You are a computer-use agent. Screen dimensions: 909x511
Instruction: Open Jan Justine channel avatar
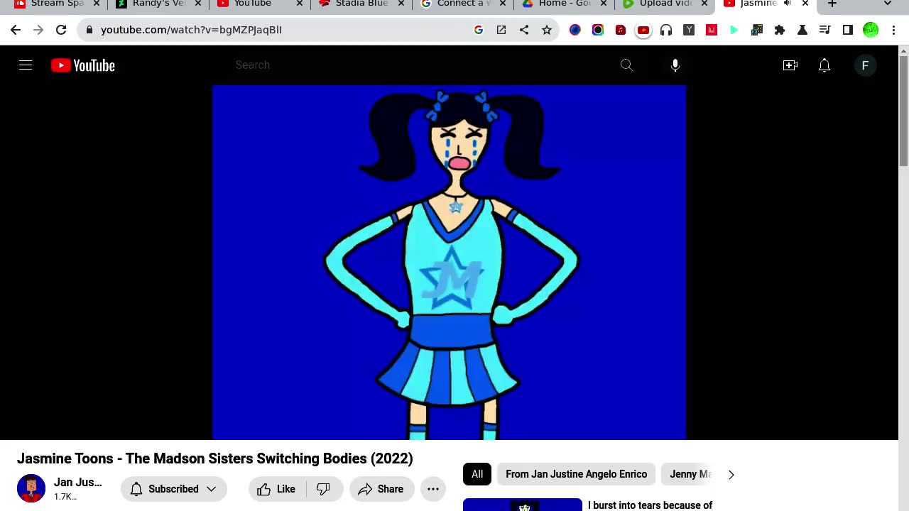(31, 488)
